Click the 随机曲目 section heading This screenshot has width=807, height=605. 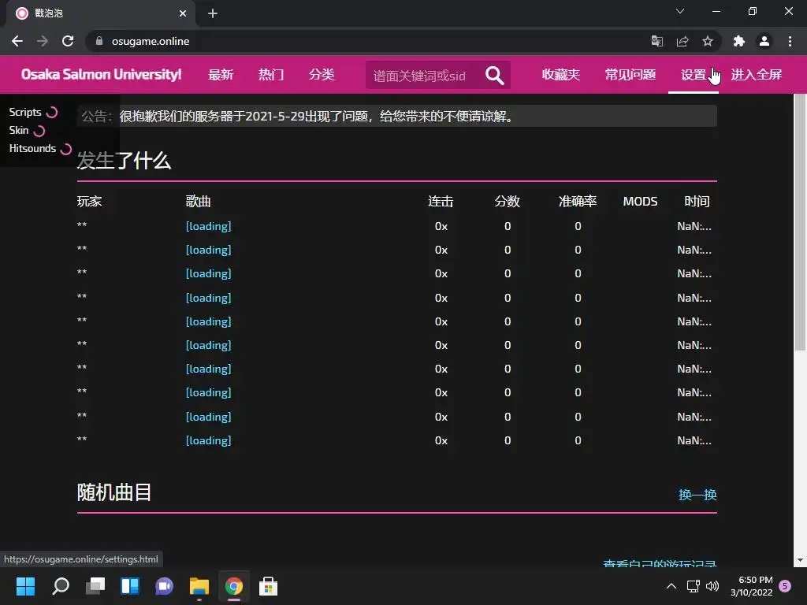(x=114, y=493)
